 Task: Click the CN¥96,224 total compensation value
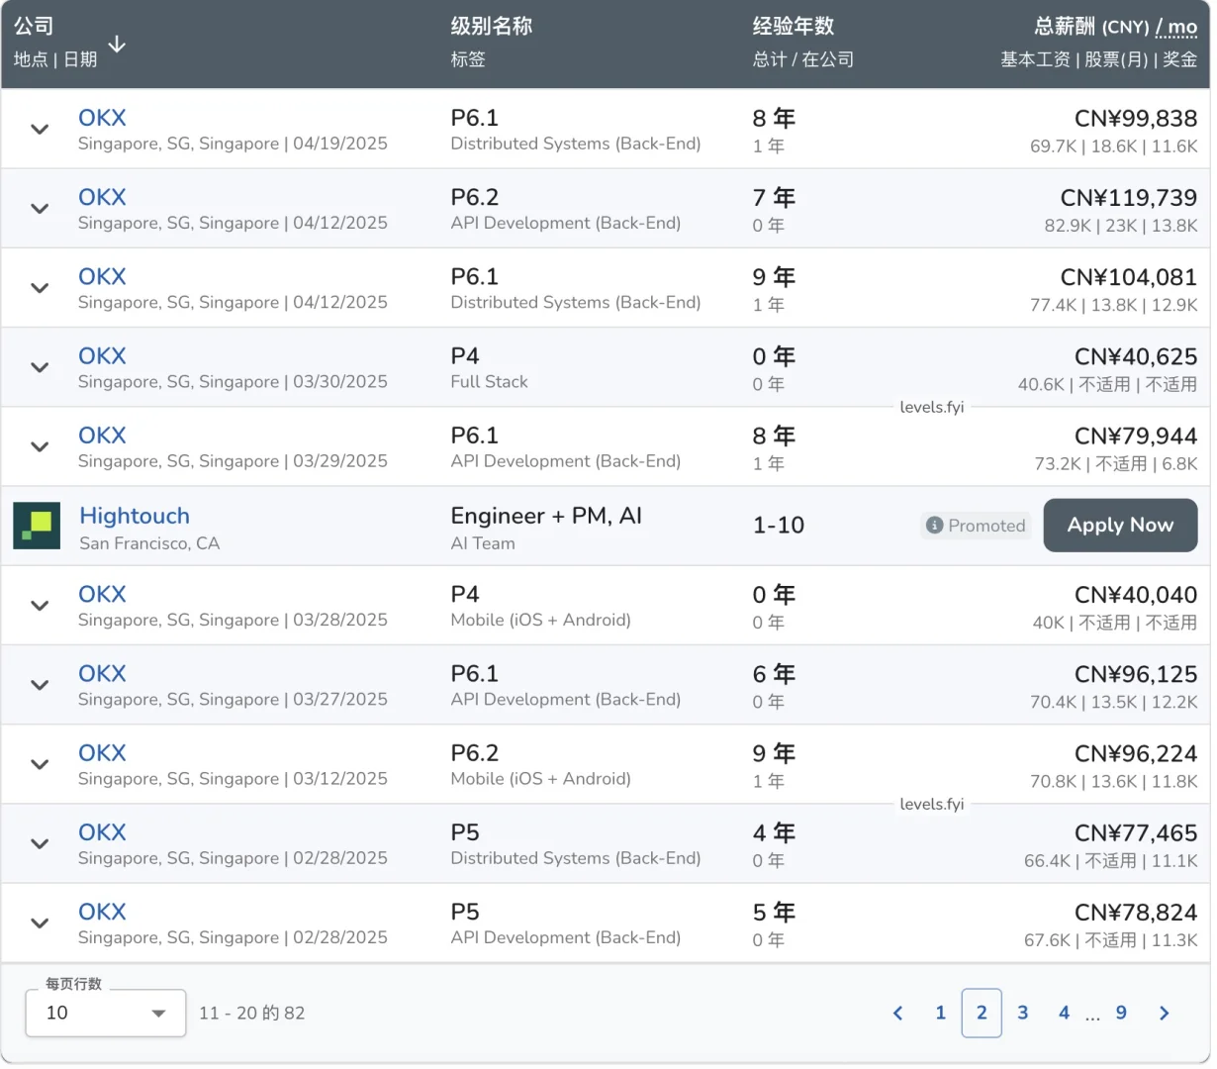(1136, 753)
